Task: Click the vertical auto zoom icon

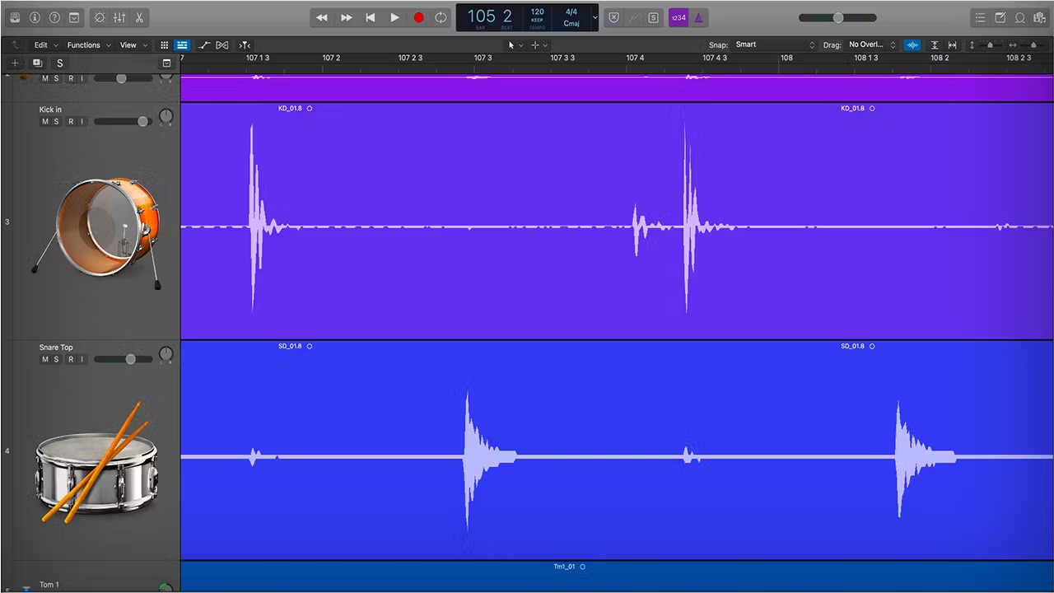Action: (935, 45)
